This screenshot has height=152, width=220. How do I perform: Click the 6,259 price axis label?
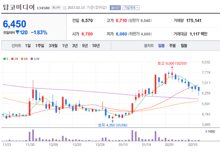206,93
